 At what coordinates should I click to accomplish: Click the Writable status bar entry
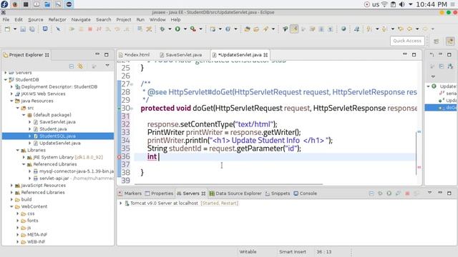(x=248, y=252)
